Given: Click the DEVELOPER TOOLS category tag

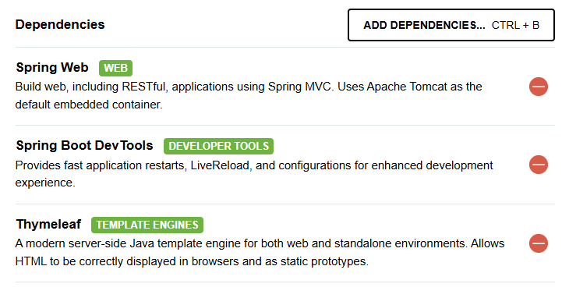Looking at the screenshot, I should click(218, 147).
